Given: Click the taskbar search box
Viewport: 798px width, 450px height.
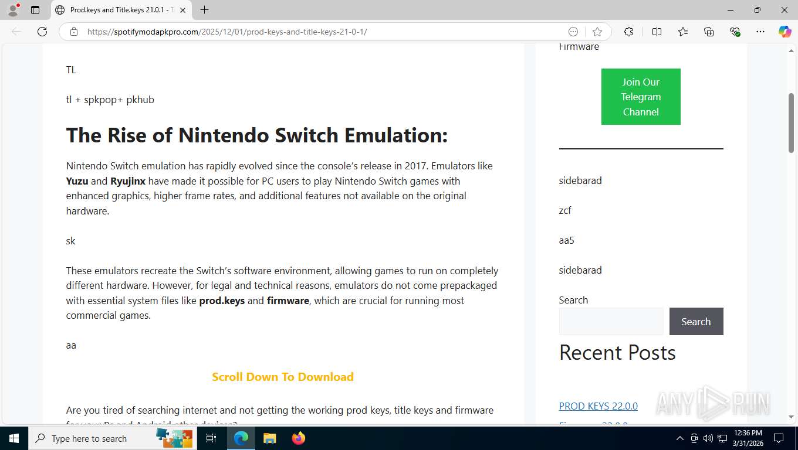Looking at the screenshot, I should point(113,438).
